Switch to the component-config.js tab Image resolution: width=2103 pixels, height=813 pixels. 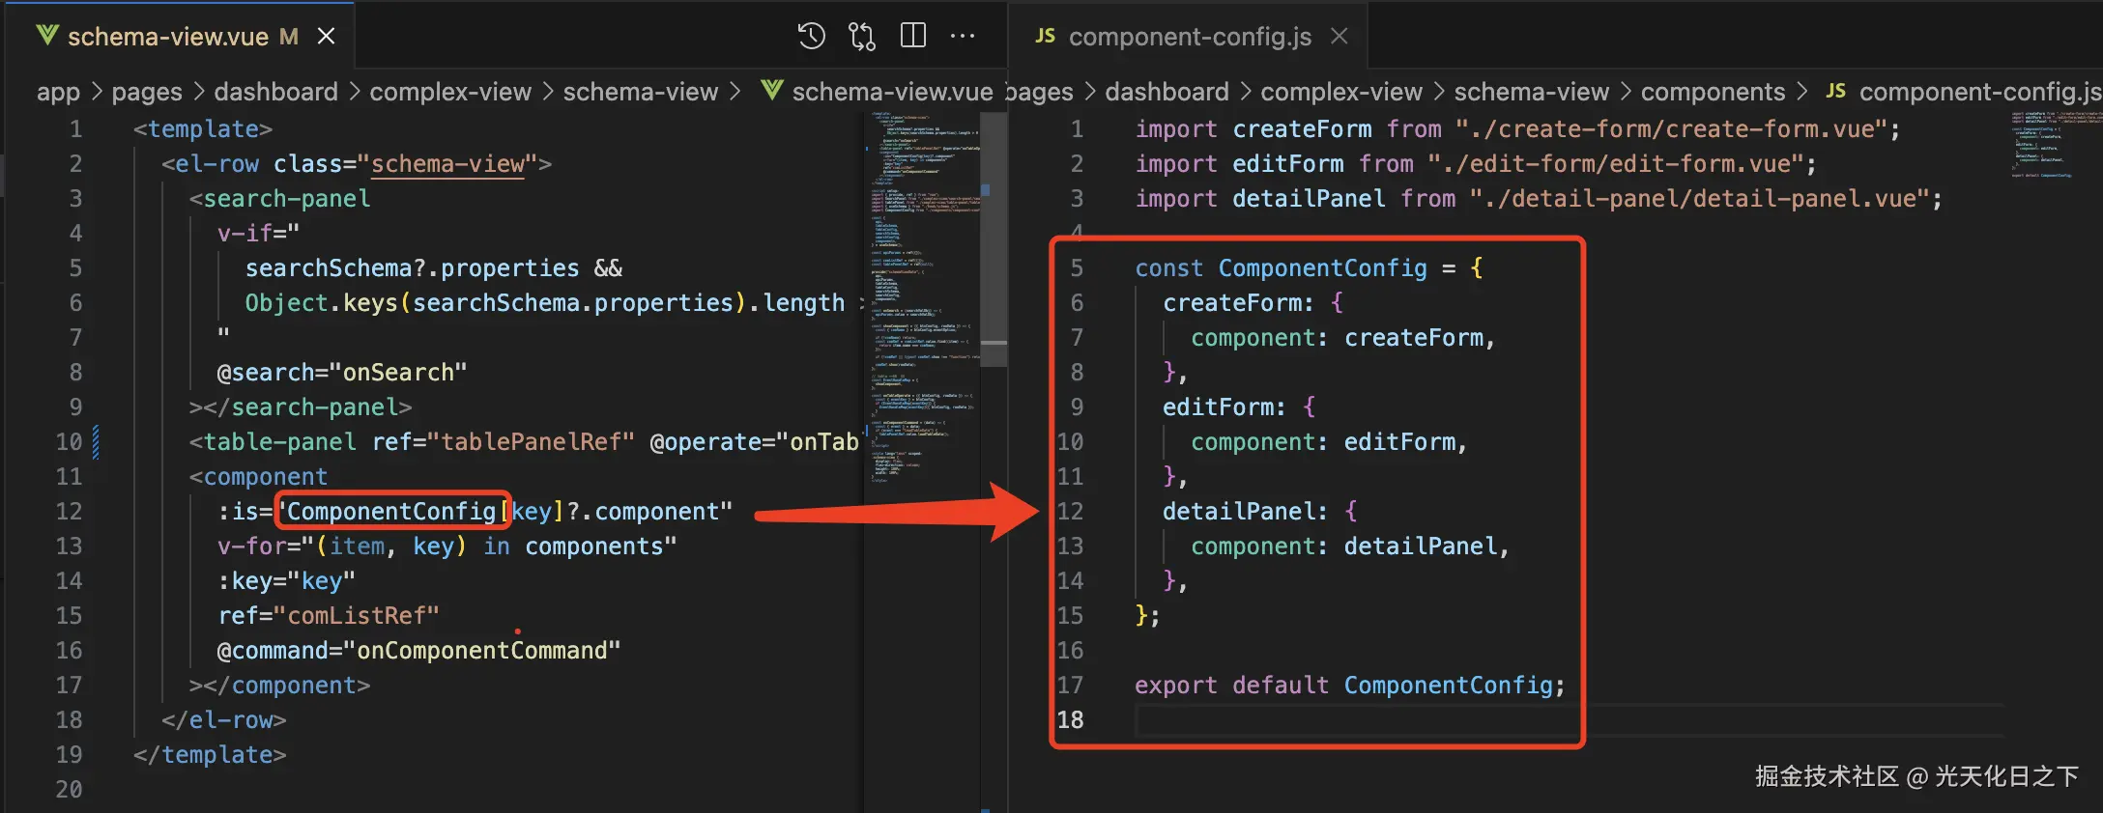[1189, 37]
